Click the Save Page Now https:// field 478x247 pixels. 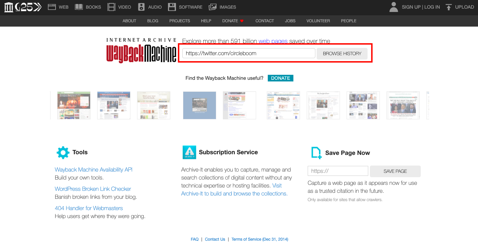[338, 171]
